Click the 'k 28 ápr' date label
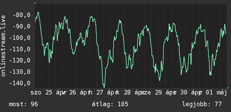 point(130,93)
